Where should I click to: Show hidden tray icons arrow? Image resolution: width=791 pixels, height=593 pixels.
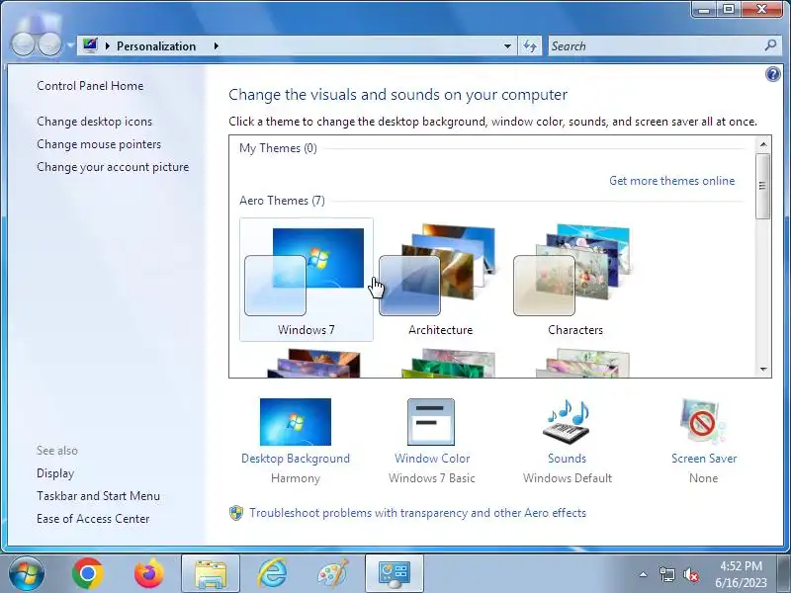pyautogui.click(x=644, y=574)
